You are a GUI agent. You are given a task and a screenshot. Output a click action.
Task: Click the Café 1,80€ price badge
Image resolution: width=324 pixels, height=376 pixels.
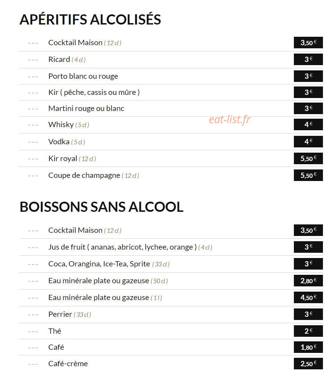click(308, 347)
